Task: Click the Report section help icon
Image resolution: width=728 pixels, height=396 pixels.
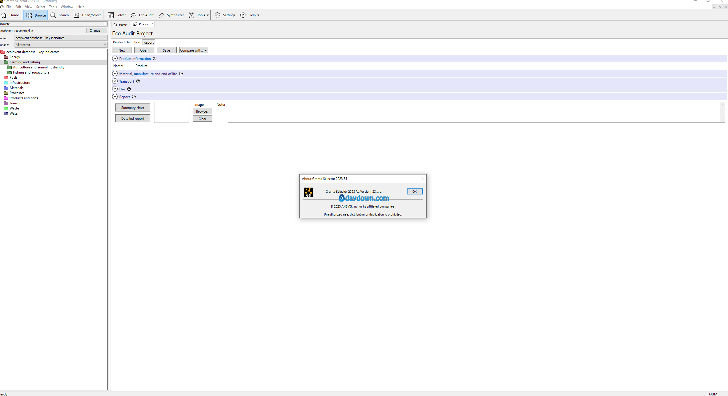Action: pos(134,97)
